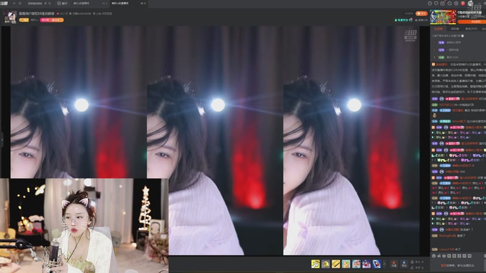Open watch history via the clock icon
Image resolution: width=486 pixels, height=273 pixels.
pyautogui.click(x=430, y=4)
